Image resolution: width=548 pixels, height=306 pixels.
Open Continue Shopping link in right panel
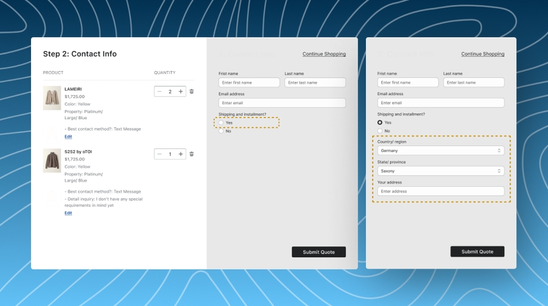[482, 54]
